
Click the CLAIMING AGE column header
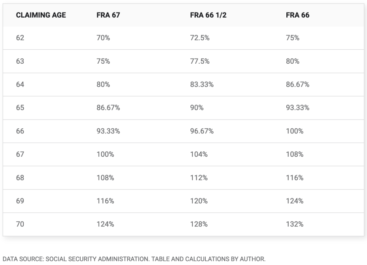coord(41,15)
